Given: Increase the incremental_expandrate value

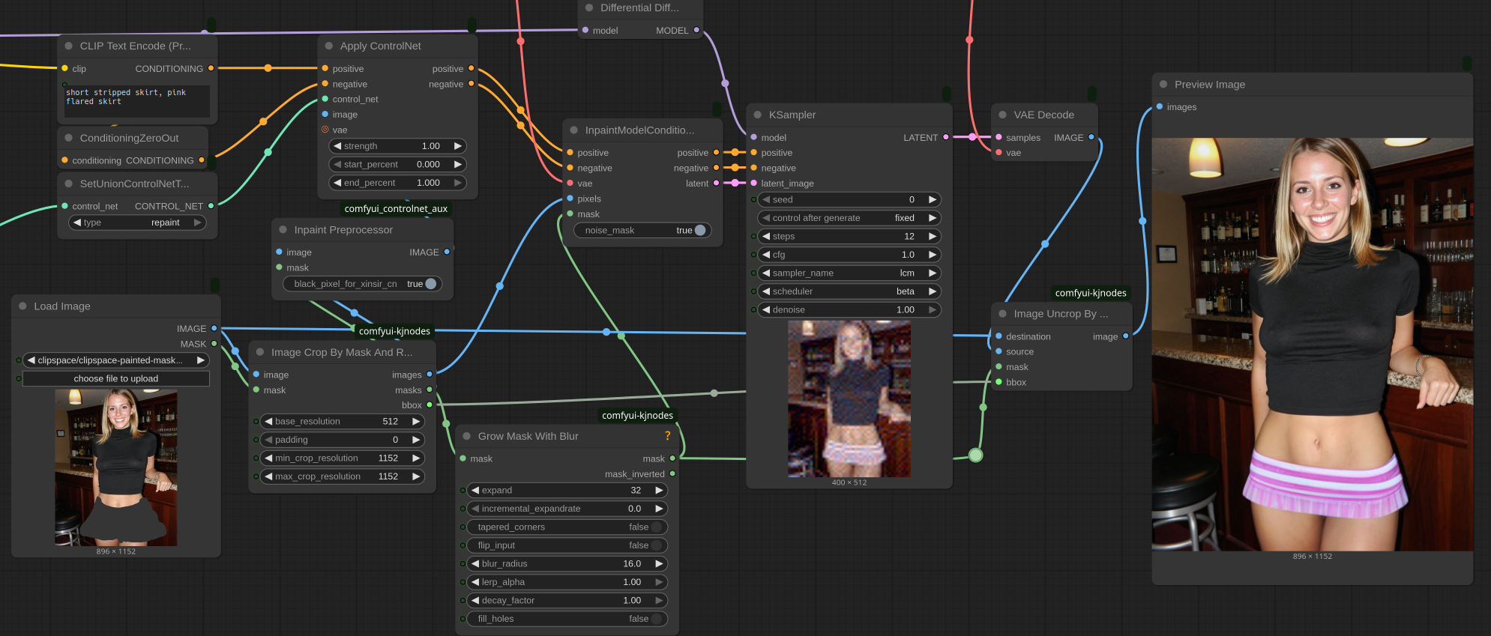Looking at the screenshot, I should point(659,509).
